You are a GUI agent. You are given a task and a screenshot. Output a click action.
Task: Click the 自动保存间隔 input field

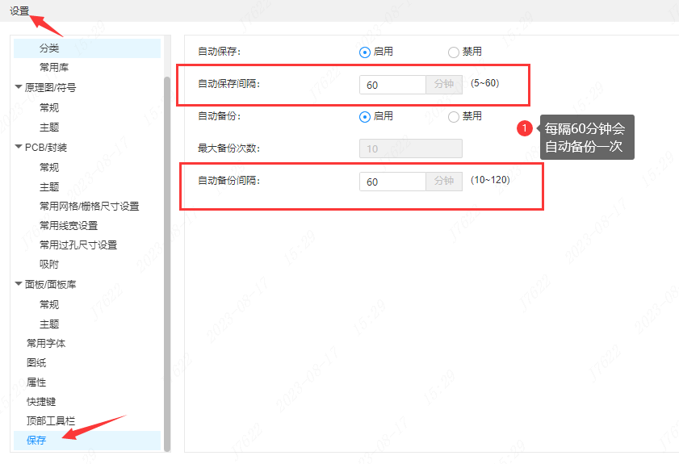(392, 85)
